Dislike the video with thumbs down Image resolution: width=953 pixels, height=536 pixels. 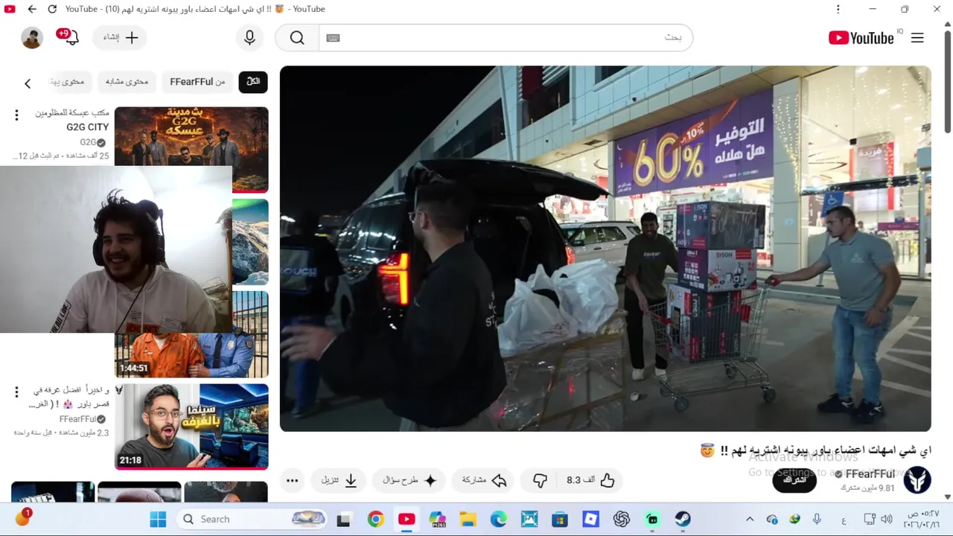pos(540,480)
